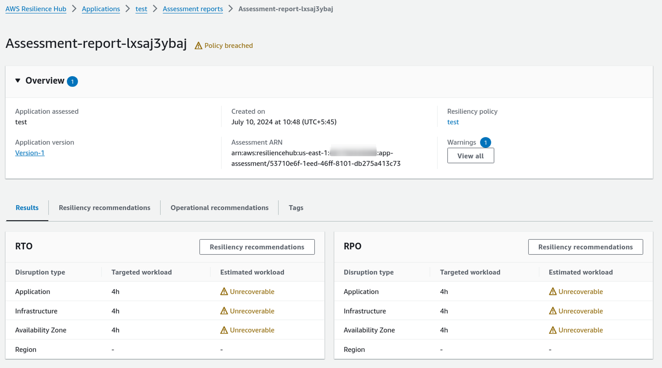The height and width of the screenshot is (368, 662).
Task: Click RTO Availability Zone warning icon
Action: point(224,330)
